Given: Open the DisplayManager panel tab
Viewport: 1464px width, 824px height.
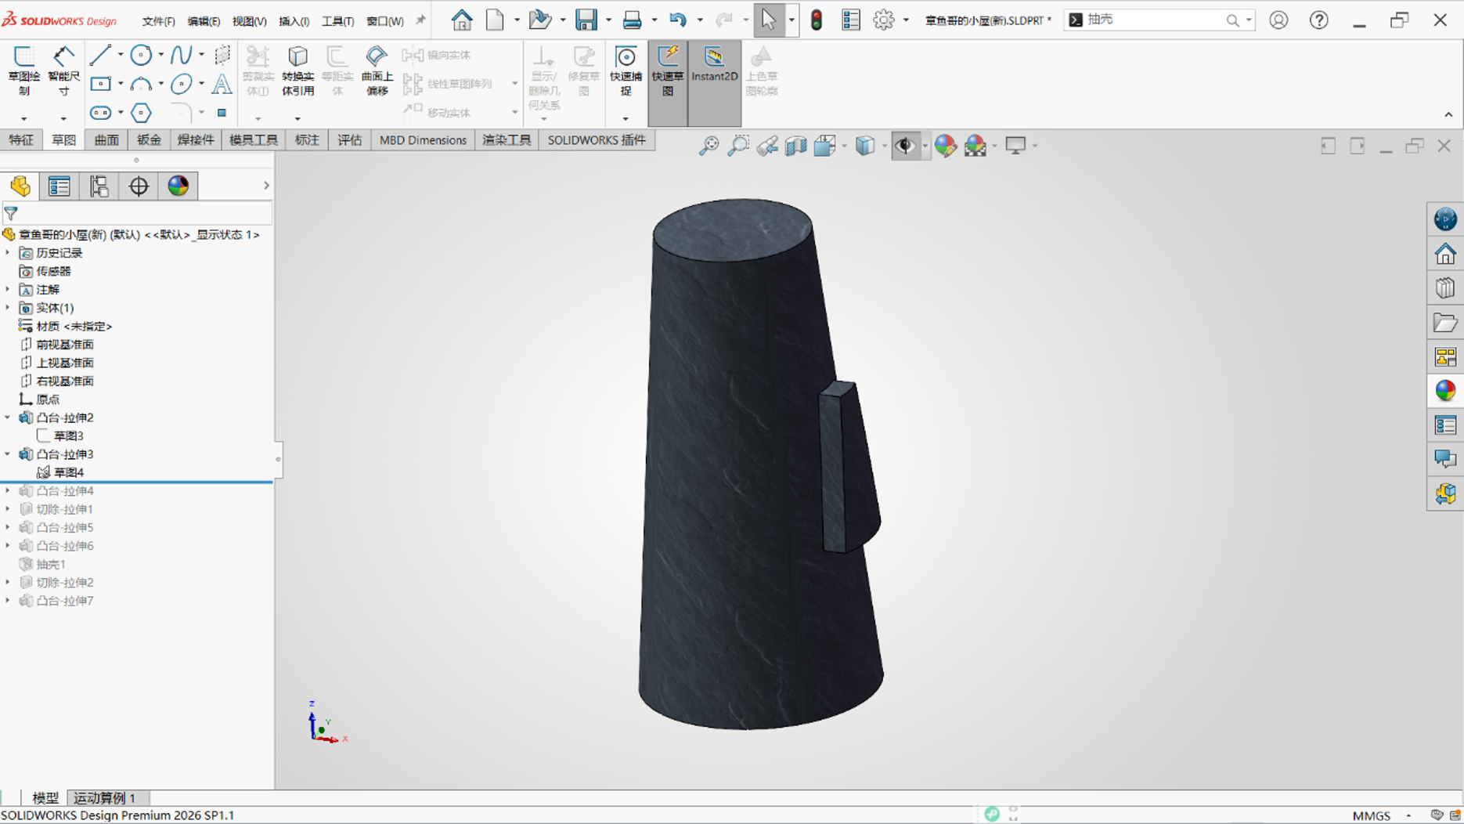Looking at the screenshot, I should tap(178, 186).
